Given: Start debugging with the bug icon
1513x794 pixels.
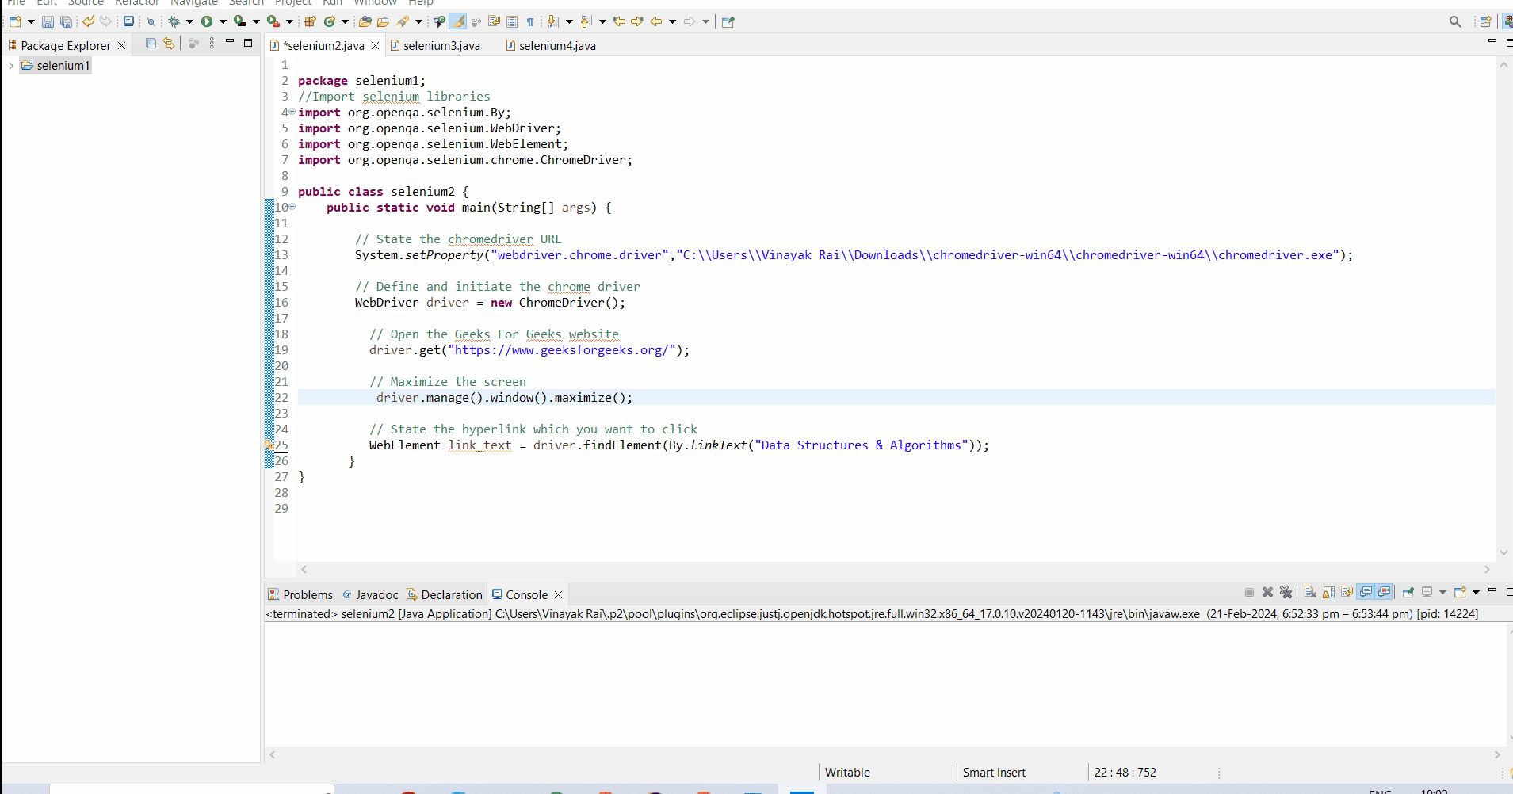Looking at the screenshot, I should (x=174, y=22).
